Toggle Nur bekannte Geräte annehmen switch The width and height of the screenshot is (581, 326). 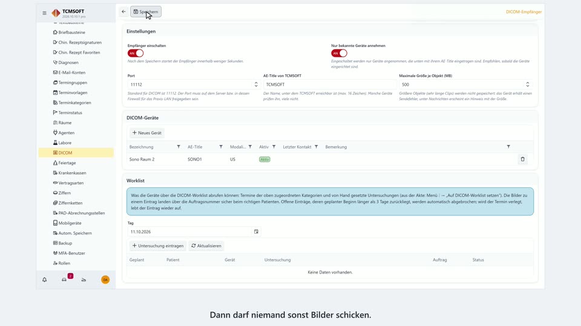coord(339,53)
